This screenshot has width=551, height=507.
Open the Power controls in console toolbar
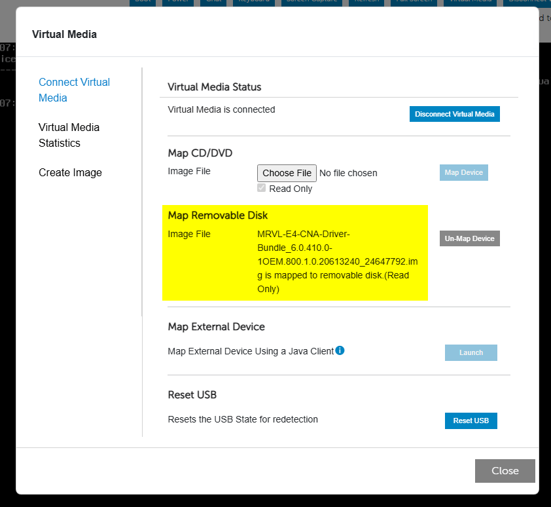pyautogui.click(x=177, y=2)
